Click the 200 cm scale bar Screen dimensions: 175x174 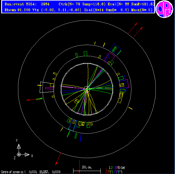[x=87, y=170]
